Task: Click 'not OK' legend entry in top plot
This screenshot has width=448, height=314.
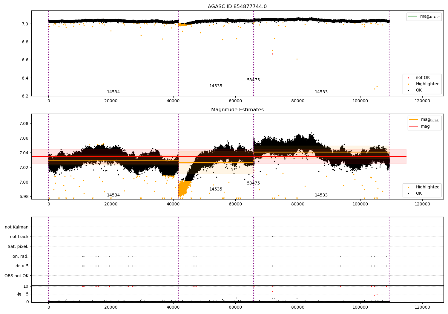Action: pyautogui.click(x=423, y=78)
